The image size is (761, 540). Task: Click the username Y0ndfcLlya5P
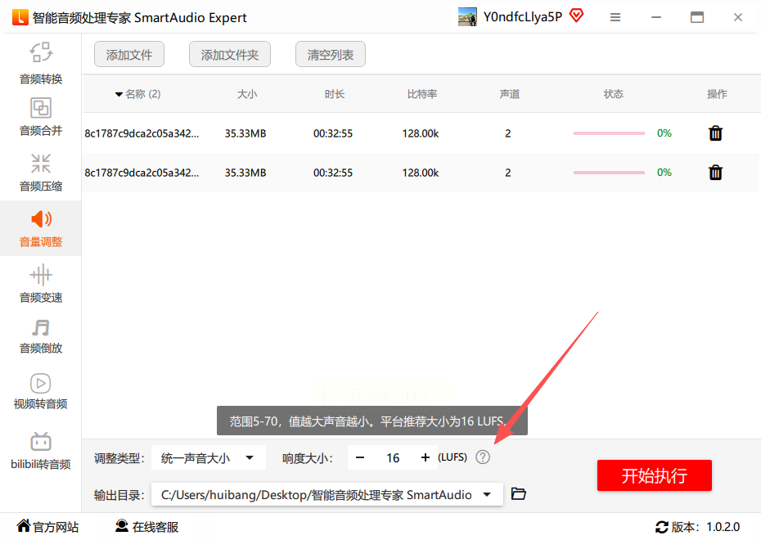point(523,17)
